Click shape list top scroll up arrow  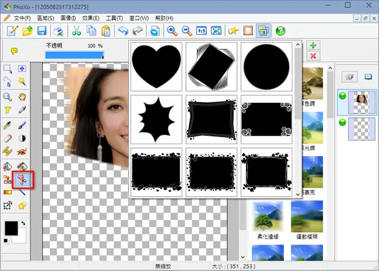[x=298, y=44]
